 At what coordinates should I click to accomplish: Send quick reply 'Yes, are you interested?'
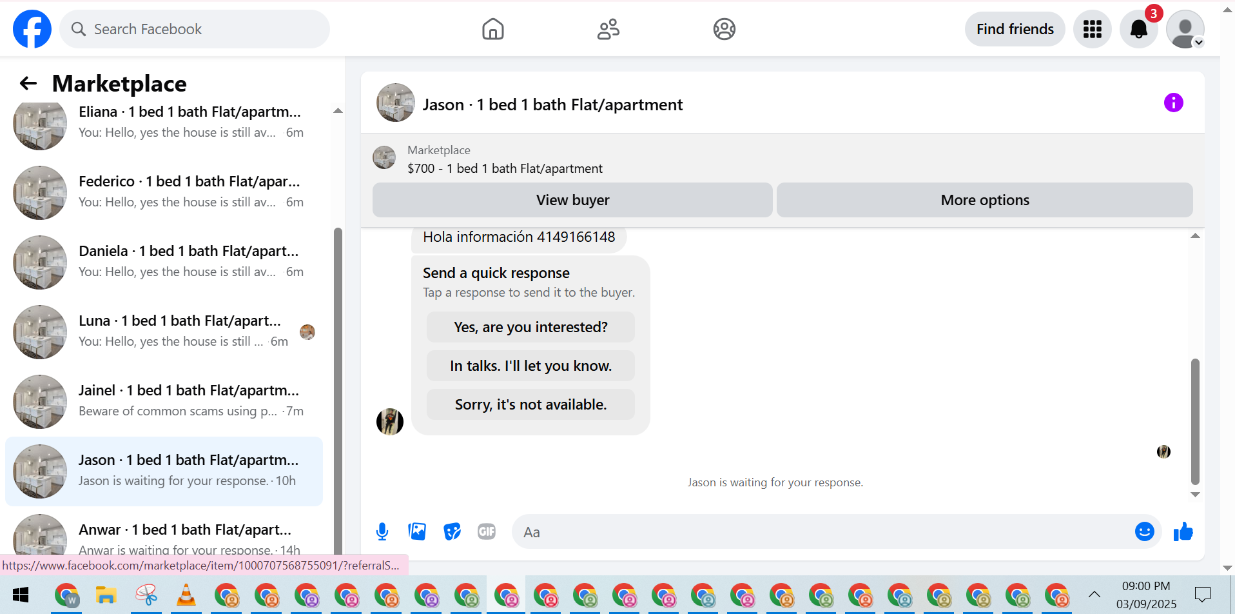[530, 327]
